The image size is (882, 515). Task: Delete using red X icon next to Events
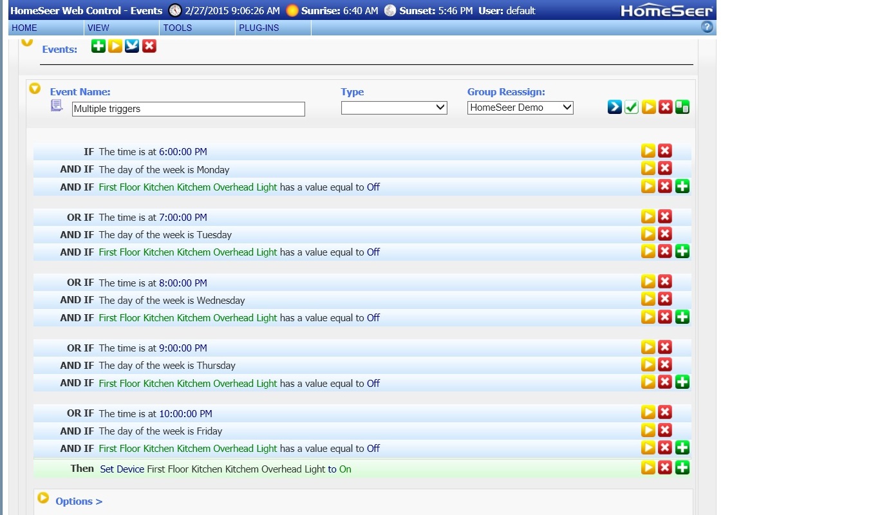click(149, 46)
